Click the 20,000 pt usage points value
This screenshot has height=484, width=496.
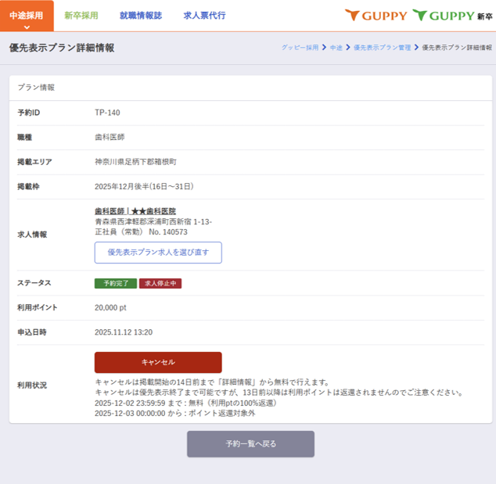[110, 307]
